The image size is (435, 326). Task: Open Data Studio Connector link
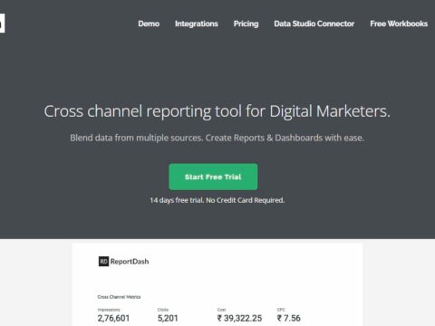314,24
